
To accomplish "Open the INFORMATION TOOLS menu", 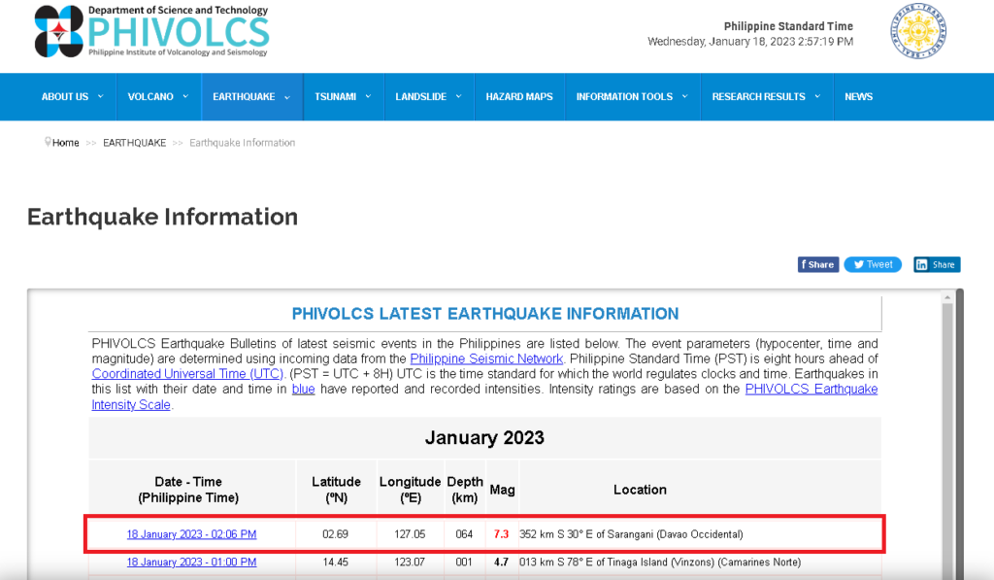I will pos(624,96).
